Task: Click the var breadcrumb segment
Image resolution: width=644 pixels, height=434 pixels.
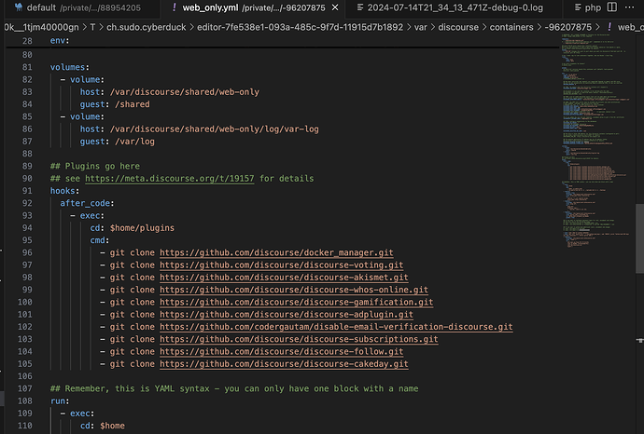Action: click(420, 27)
